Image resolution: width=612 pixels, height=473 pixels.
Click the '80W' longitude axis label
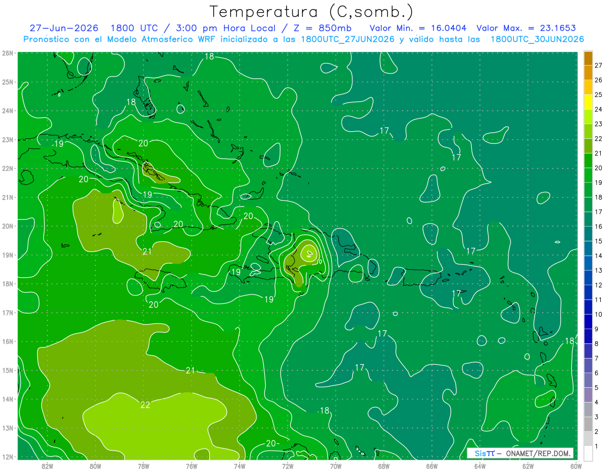(95, 466)
